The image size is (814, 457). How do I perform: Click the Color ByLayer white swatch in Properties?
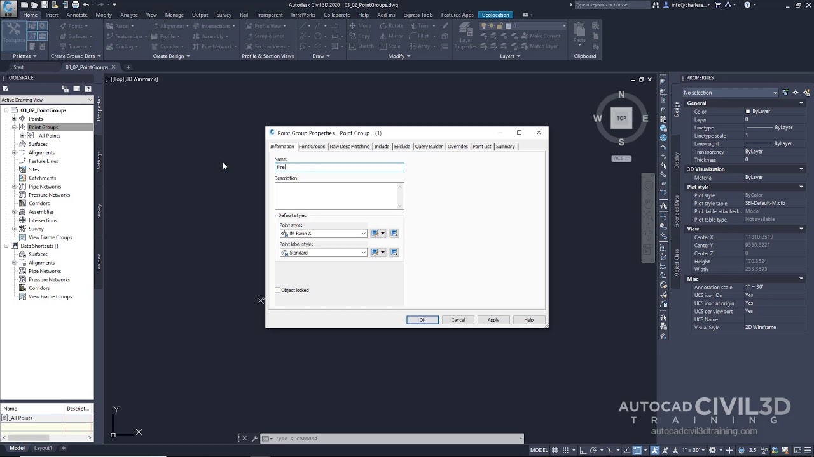pyautogui.click(x=748, y=112)
